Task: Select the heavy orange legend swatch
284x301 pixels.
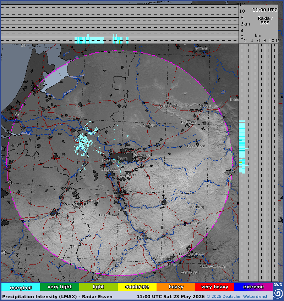Action: [x=176, y=287]
